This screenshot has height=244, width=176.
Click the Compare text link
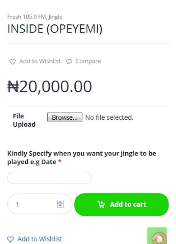pos(88,61)
